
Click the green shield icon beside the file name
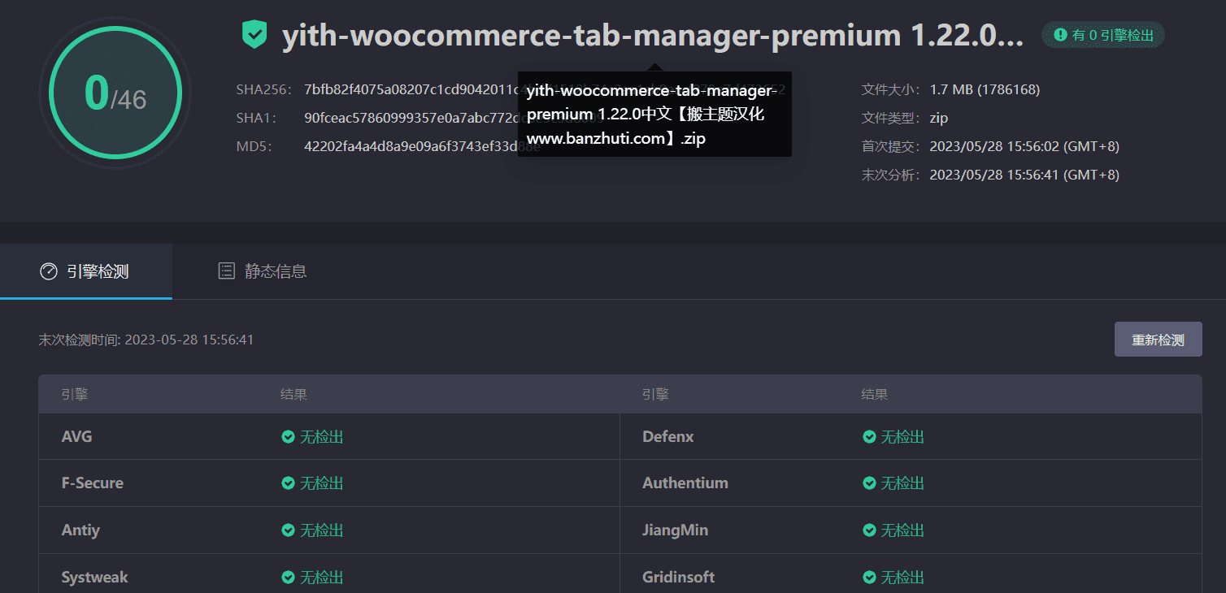pyautogui.click(x=254, y=36)
